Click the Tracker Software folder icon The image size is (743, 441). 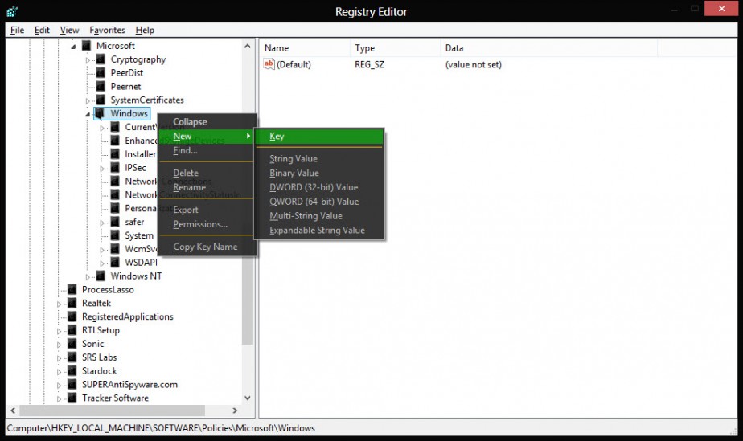(72, 398)
